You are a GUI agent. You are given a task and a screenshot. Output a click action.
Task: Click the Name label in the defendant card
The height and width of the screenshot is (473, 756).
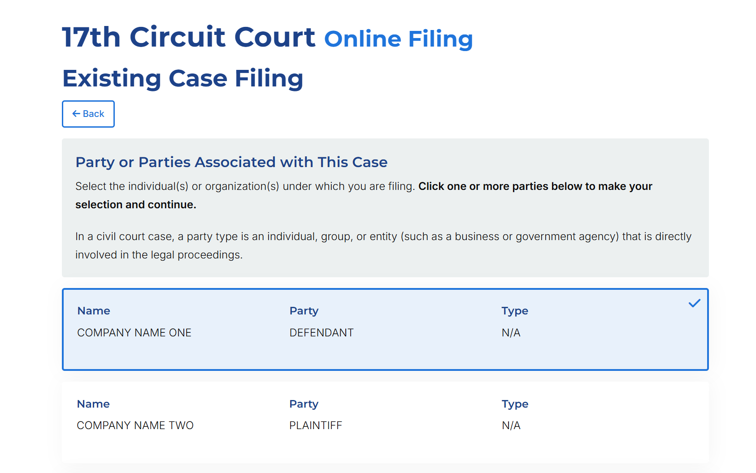[94, 311]
